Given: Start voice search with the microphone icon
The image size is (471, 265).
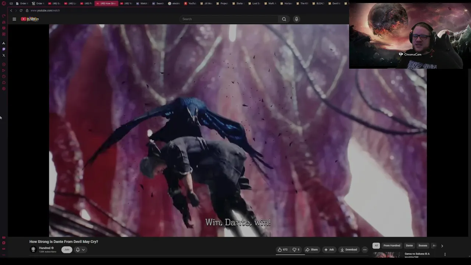Looking at the screenshot, I should 296,19.
